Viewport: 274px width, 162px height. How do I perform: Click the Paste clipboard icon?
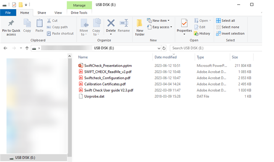[x=39, y=23]
